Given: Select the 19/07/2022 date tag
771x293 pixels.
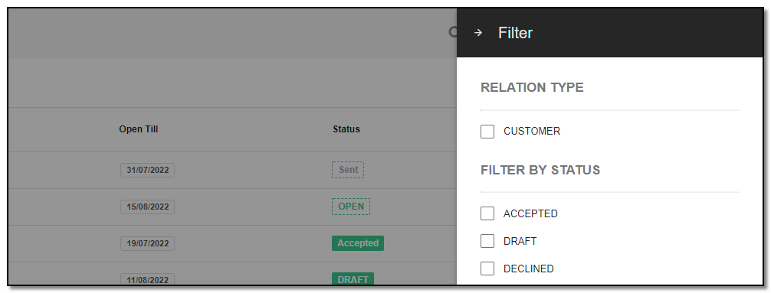Looking at the screenshot, I should 147,243.
